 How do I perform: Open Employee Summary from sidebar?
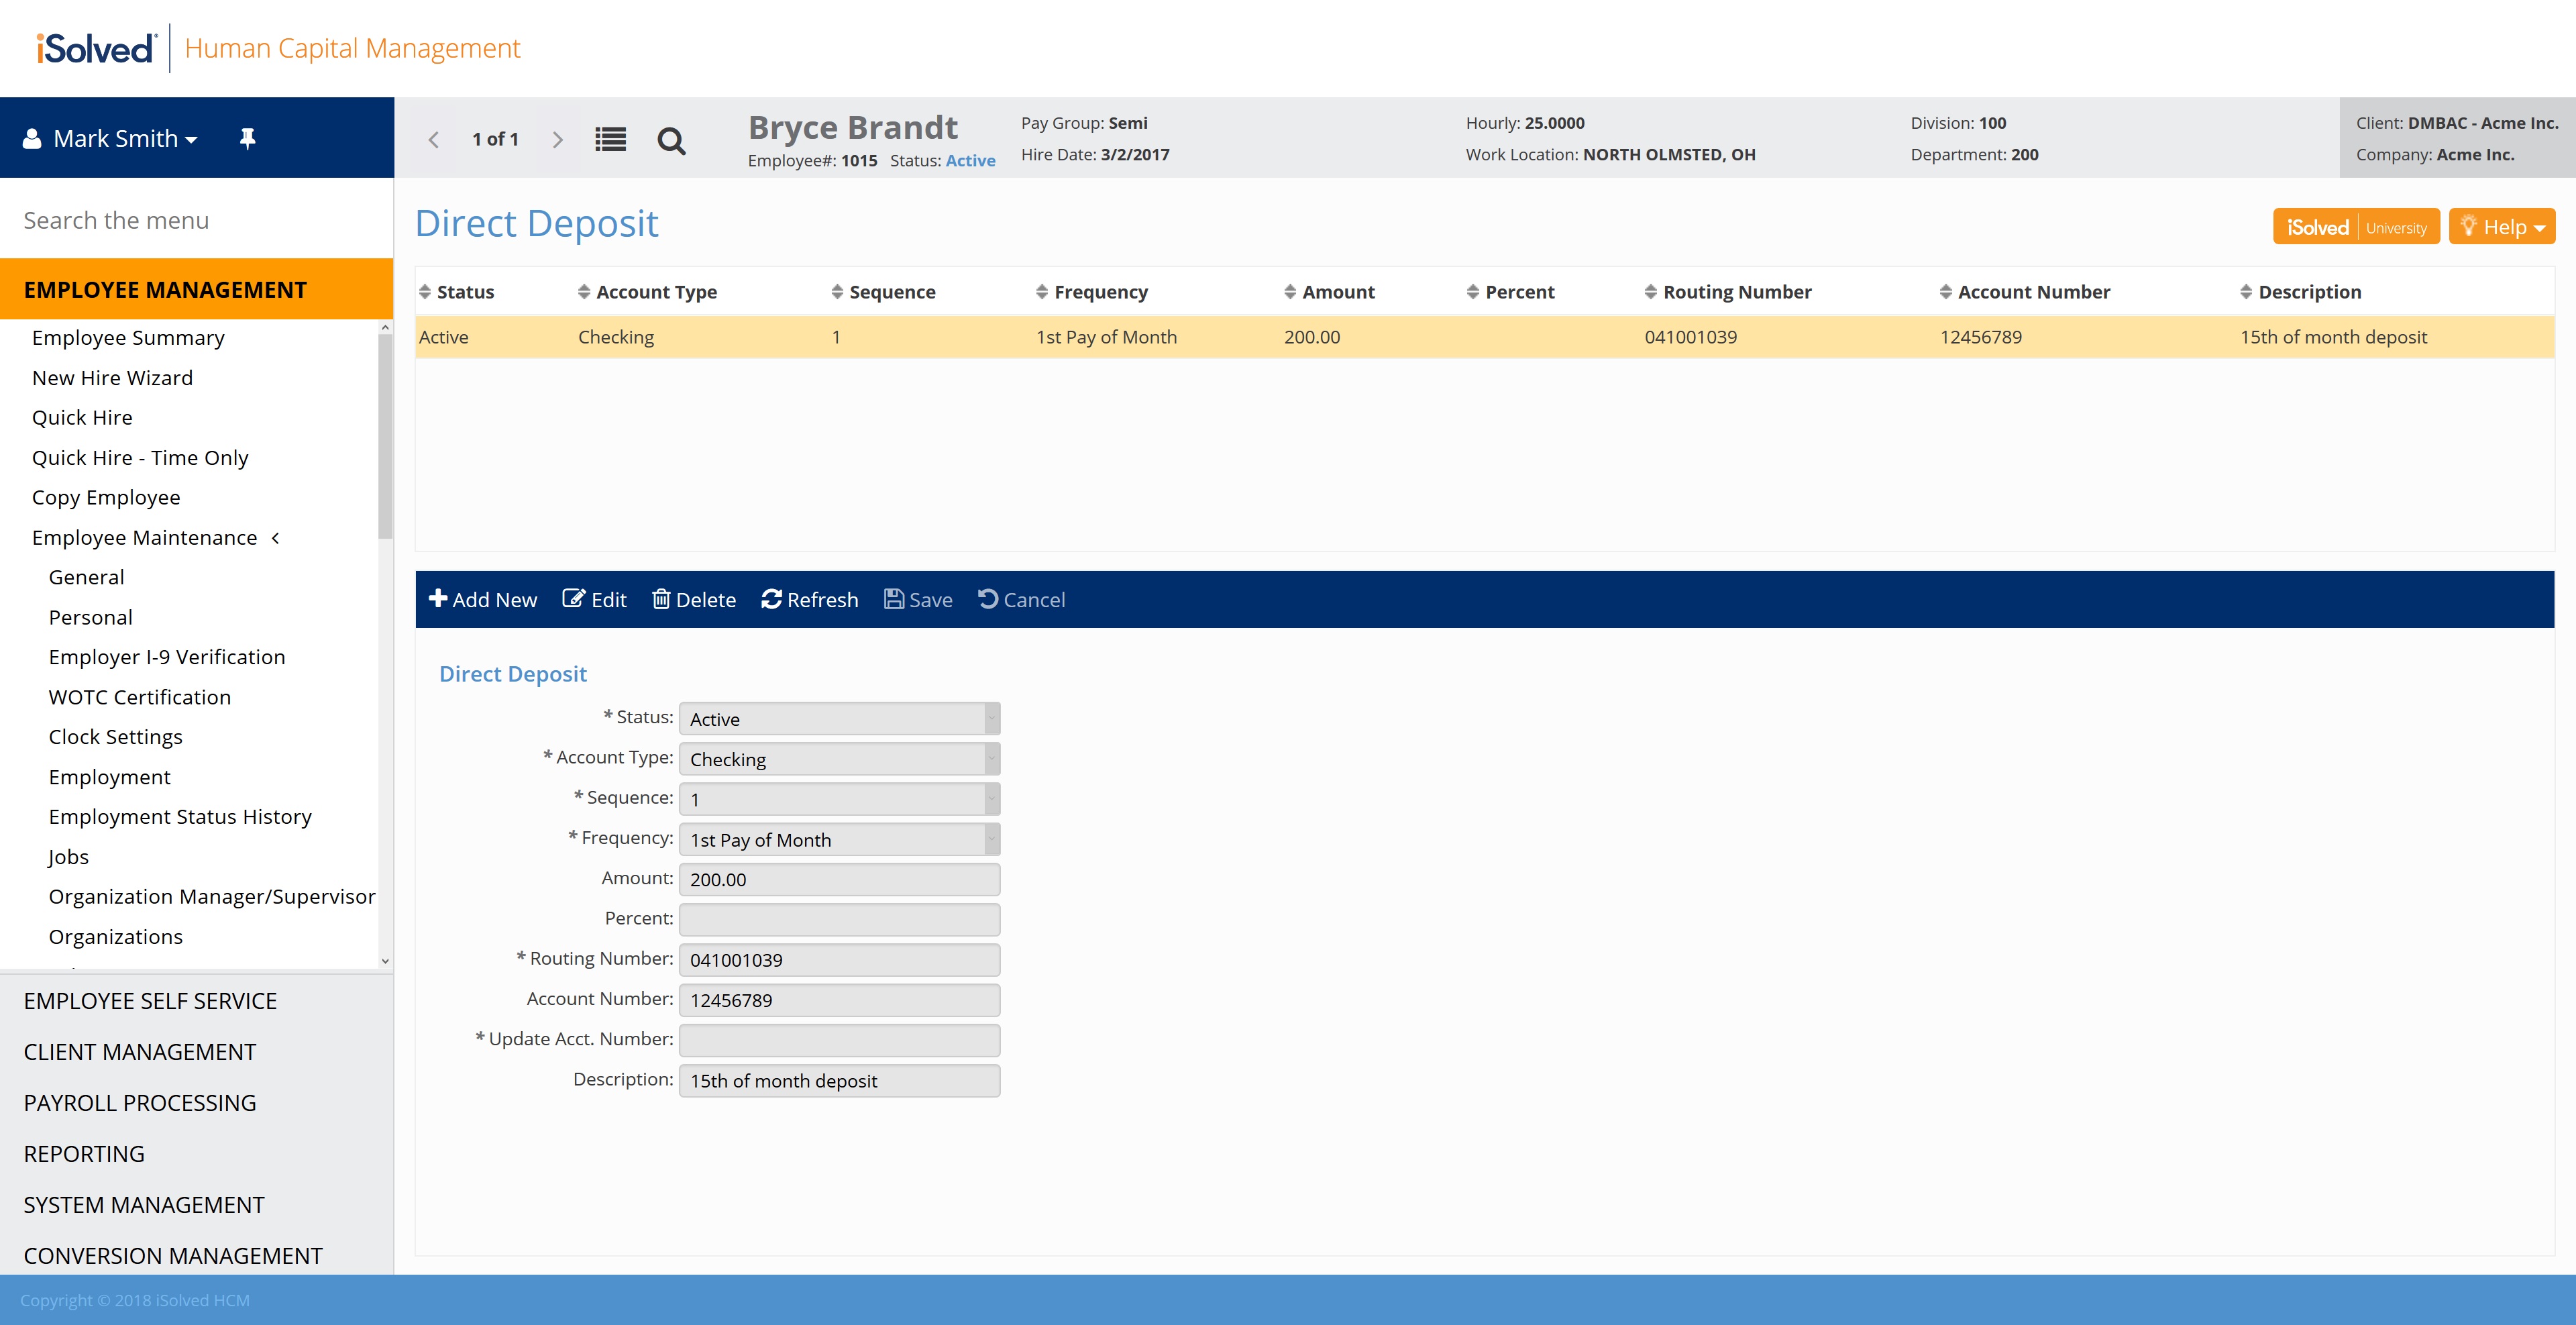(x=128, y=338)
